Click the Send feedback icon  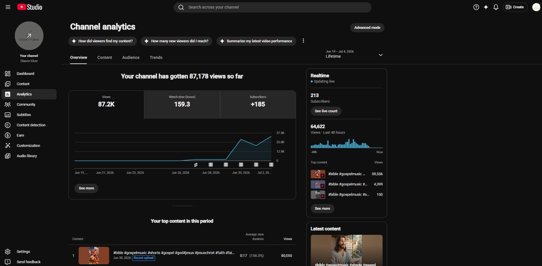[8, 262]
